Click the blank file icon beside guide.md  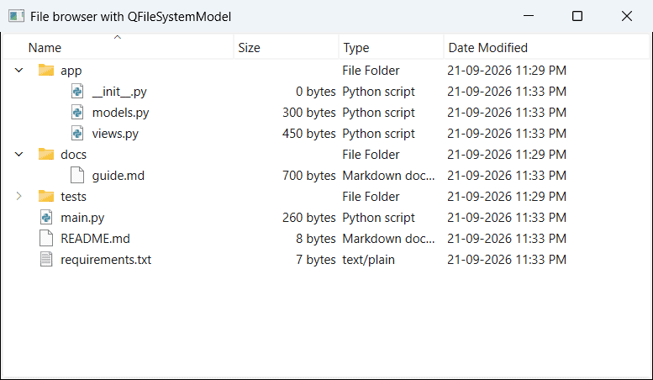[x=77, y=176]
